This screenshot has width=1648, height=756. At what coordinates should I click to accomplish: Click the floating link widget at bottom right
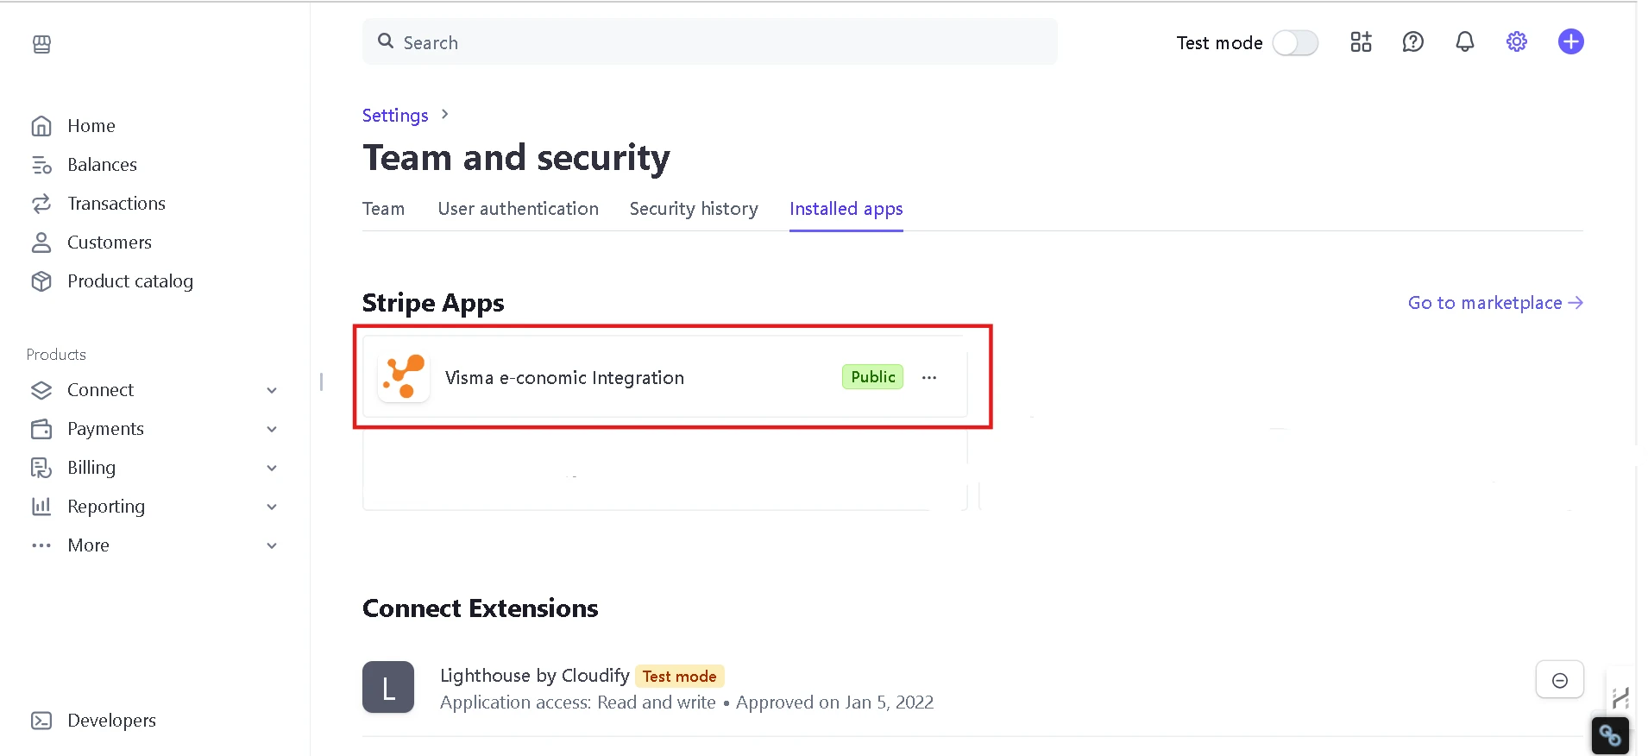[x=1610, y=735]
